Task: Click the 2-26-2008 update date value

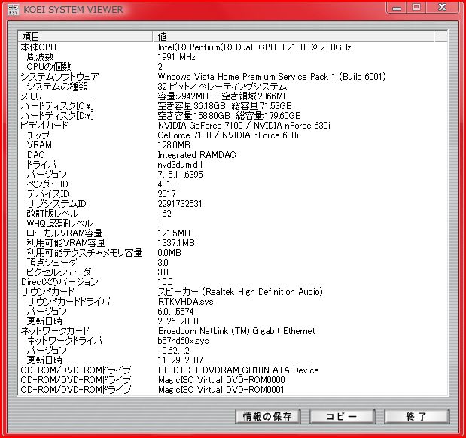Action: tap(178, 321)
